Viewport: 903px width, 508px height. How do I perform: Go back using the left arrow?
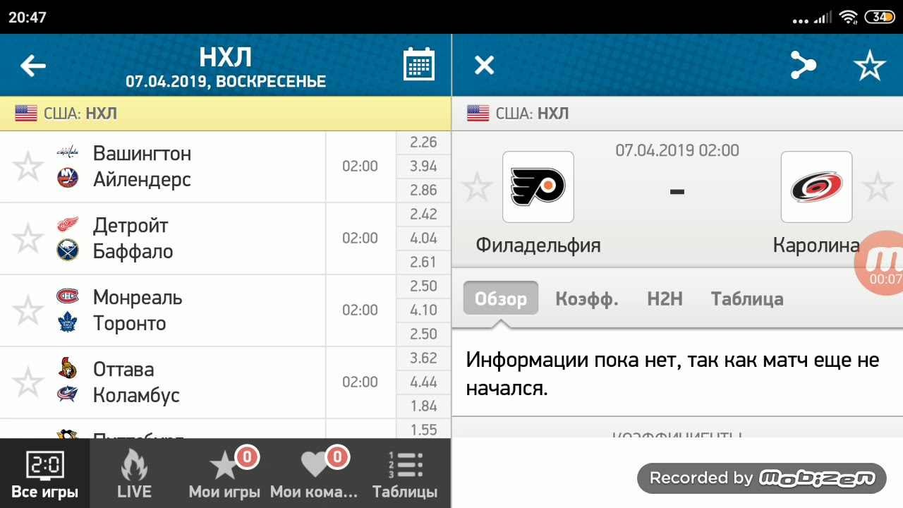click(32, 66)
